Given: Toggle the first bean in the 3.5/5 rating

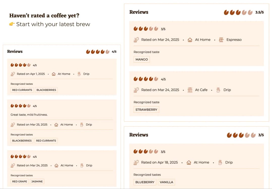Looking at the screenshot, I should pyautogui.click(x=226, y=12).
